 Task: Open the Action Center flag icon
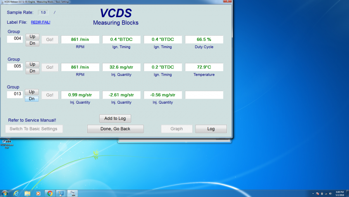318,194
